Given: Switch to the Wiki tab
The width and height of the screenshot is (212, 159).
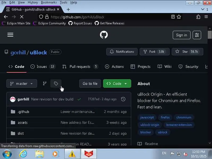Looking at the screenshot, I should [165, 67].
